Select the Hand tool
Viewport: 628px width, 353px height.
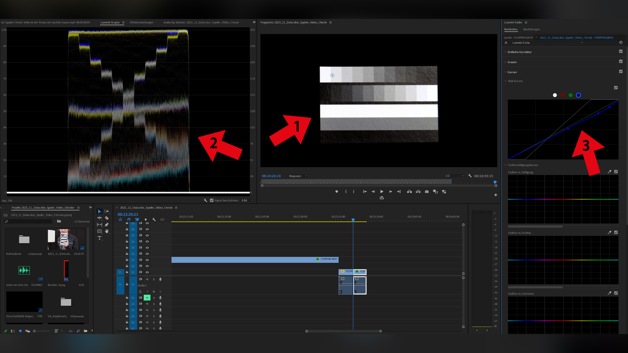pos(107,231)
